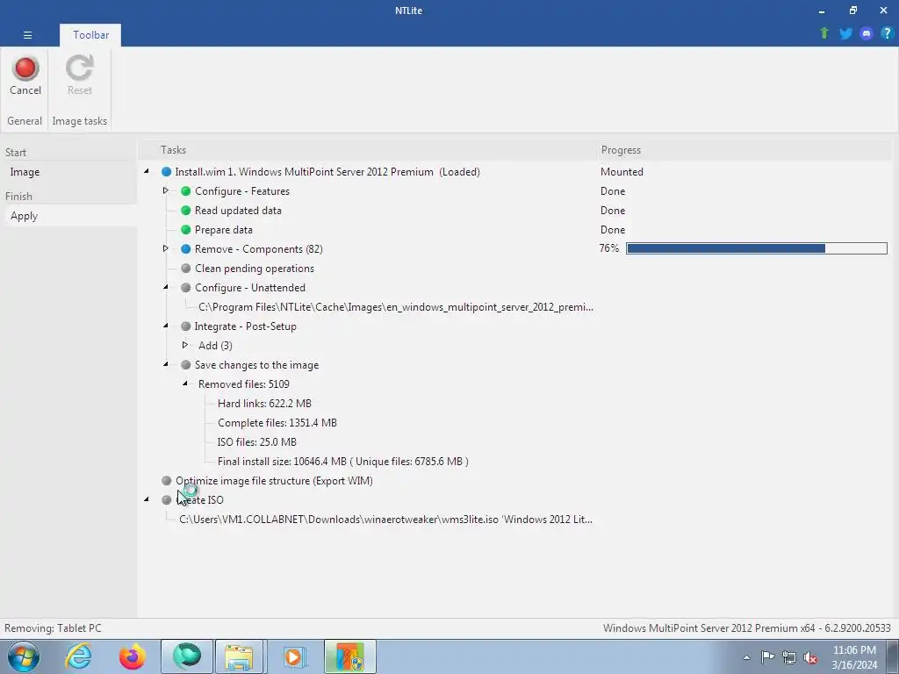Image resolution: width=899 pixels, height=674 pixels.
Task: Expand the Add (3) node
Action: (184, 344)
